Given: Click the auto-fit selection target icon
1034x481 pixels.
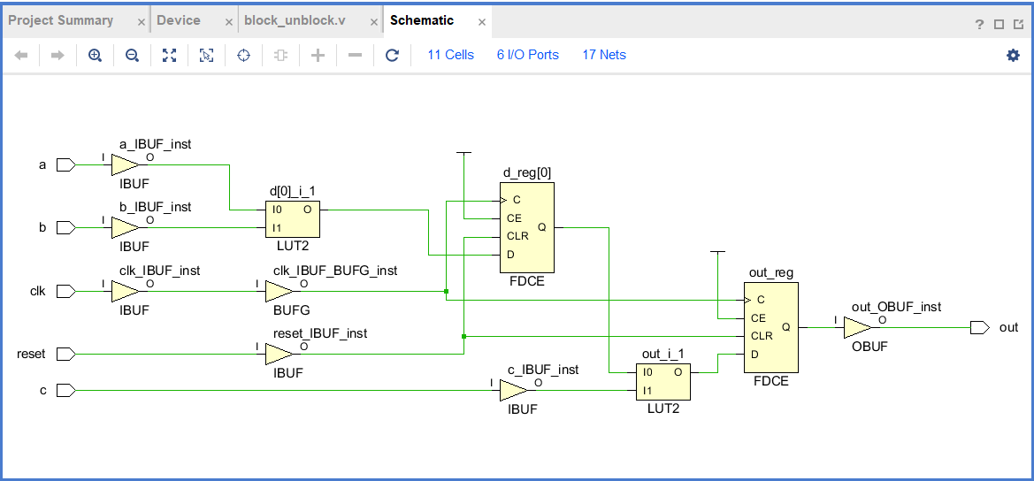Looking at the screenshot, I should pyautogui.click(x=244, y=56).
